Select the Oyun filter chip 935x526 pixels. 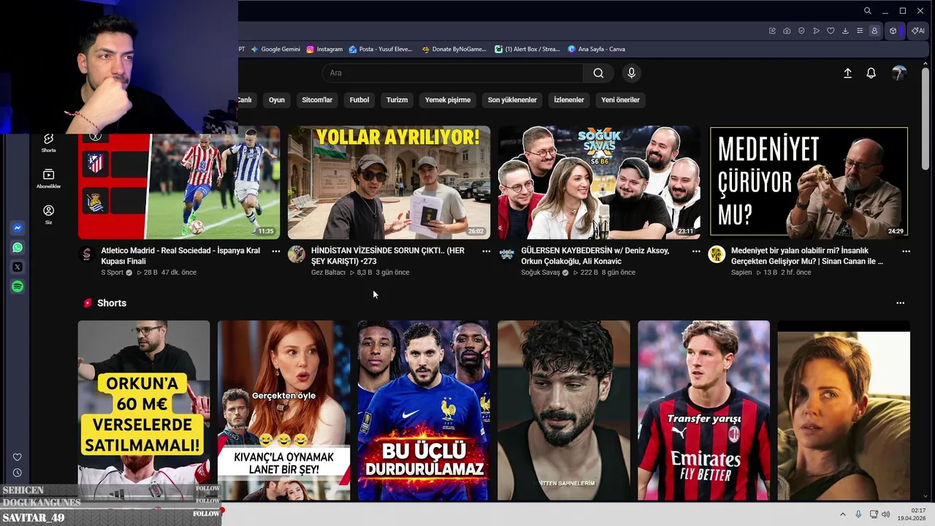pyautogui.click(x=277, y=100)
